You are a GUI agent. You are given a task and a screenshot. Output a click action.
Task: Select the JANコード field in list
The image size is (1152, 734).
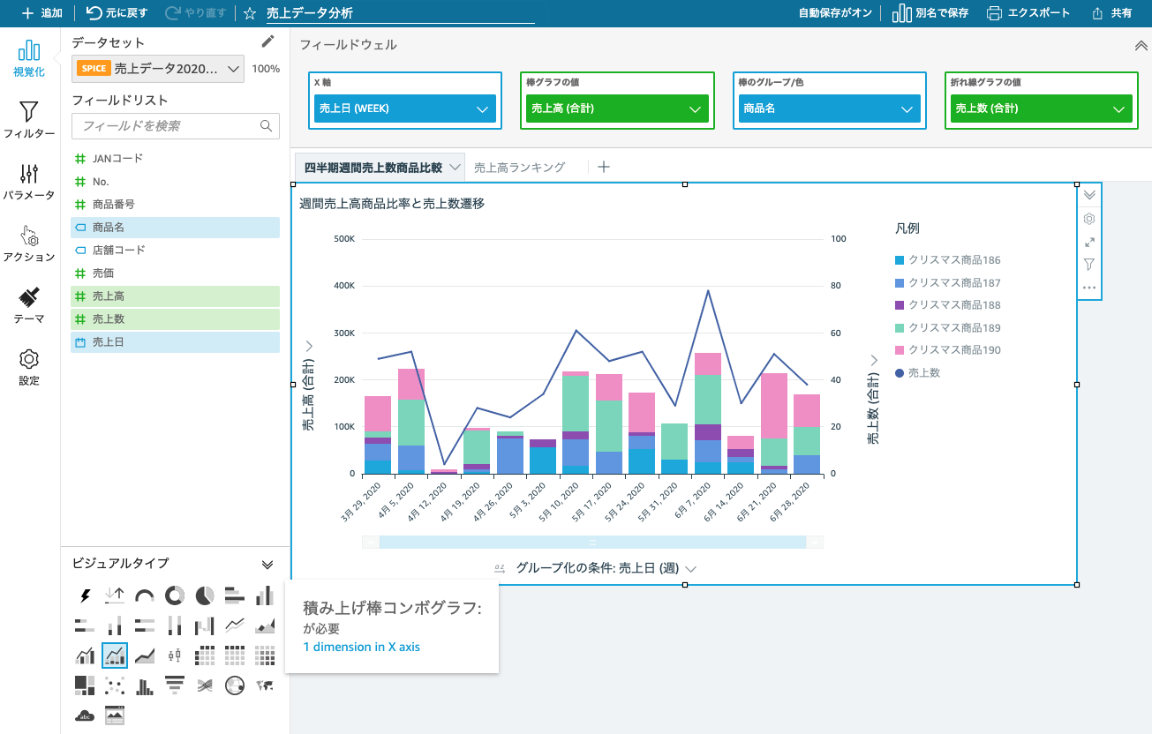point(175,159)
